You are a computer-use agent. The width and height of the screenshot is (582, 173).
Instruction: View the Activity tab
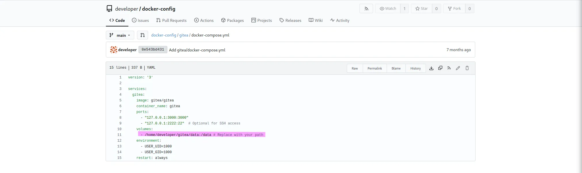coord(340,20)
